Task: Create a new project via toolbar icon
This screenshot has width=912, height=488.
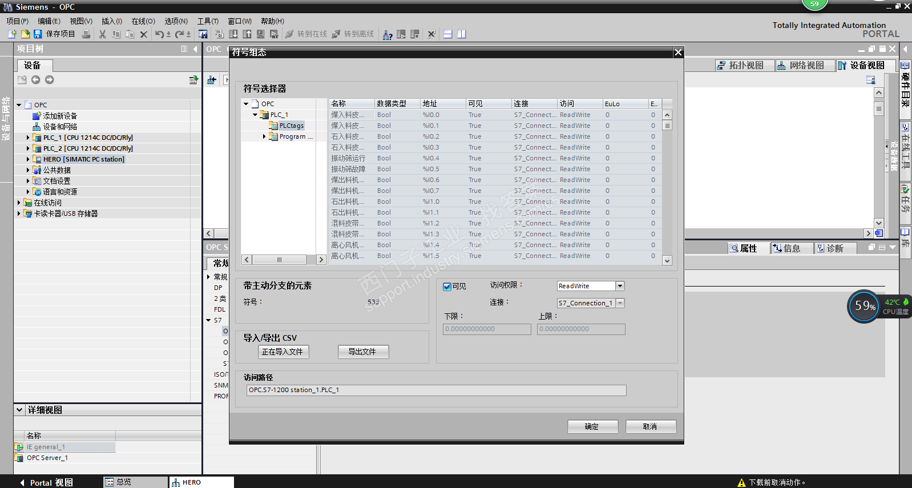Action: click(12, 34)
